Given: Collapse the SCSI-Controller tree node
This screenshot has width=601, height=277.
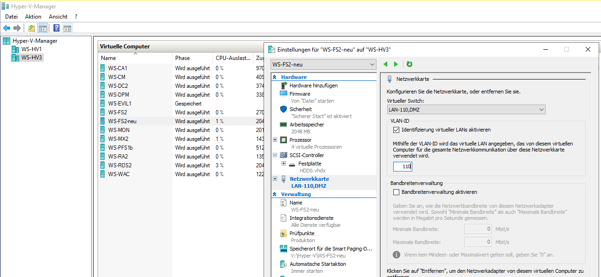Looking at the screenshot, I should click(x=275, y=155).
